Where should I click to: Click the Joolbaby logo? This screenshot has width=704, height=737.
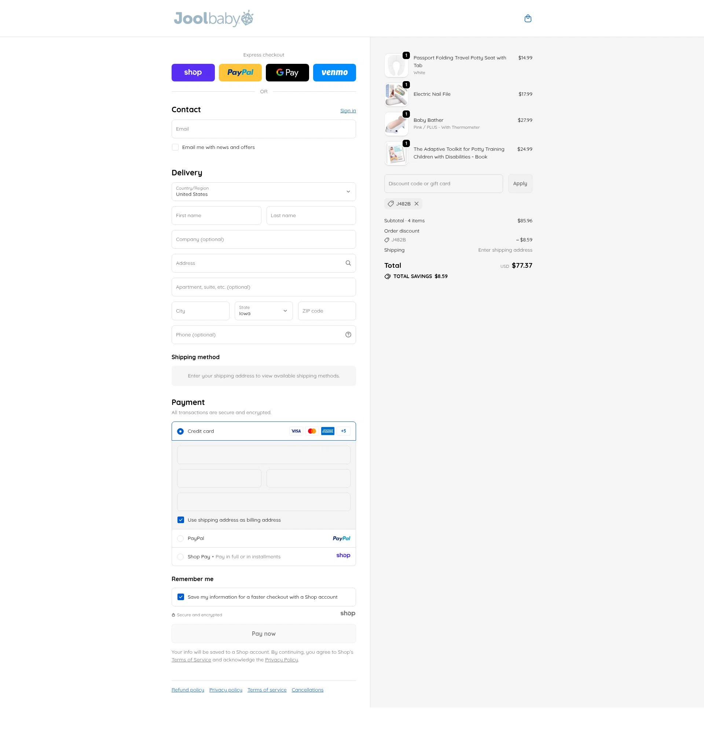coord(212,18)
